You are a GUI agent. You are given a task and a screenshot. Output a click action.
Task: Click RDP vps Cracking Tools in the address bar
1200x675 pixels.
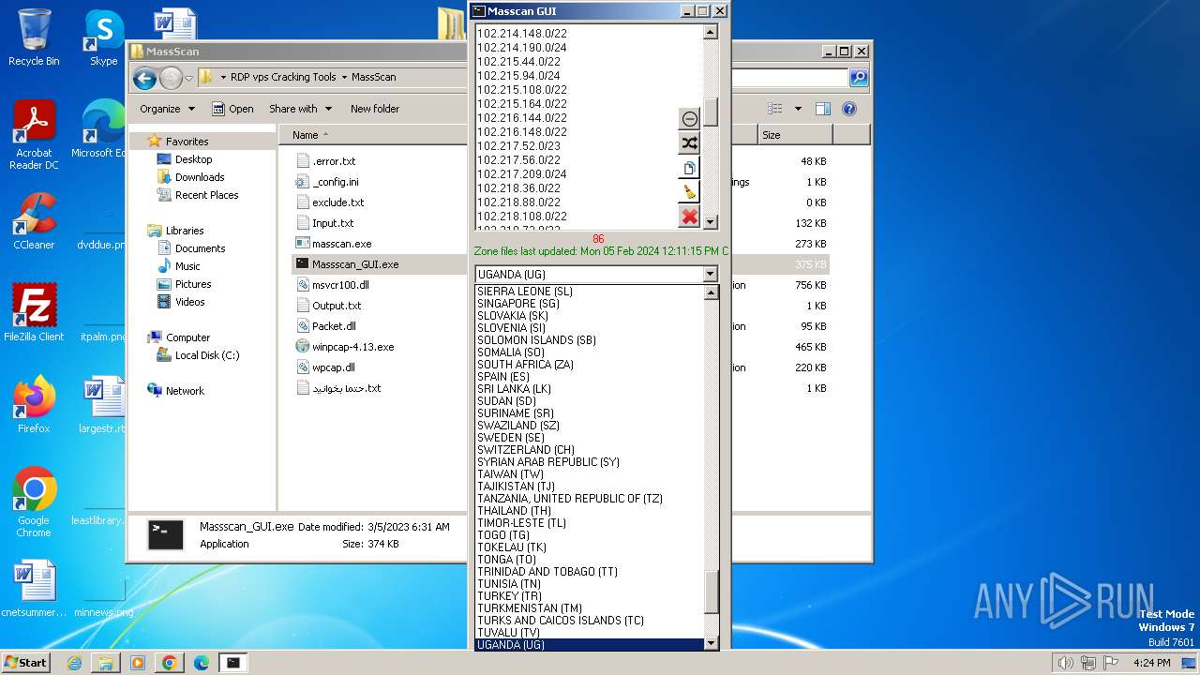(x=283, y=78)
